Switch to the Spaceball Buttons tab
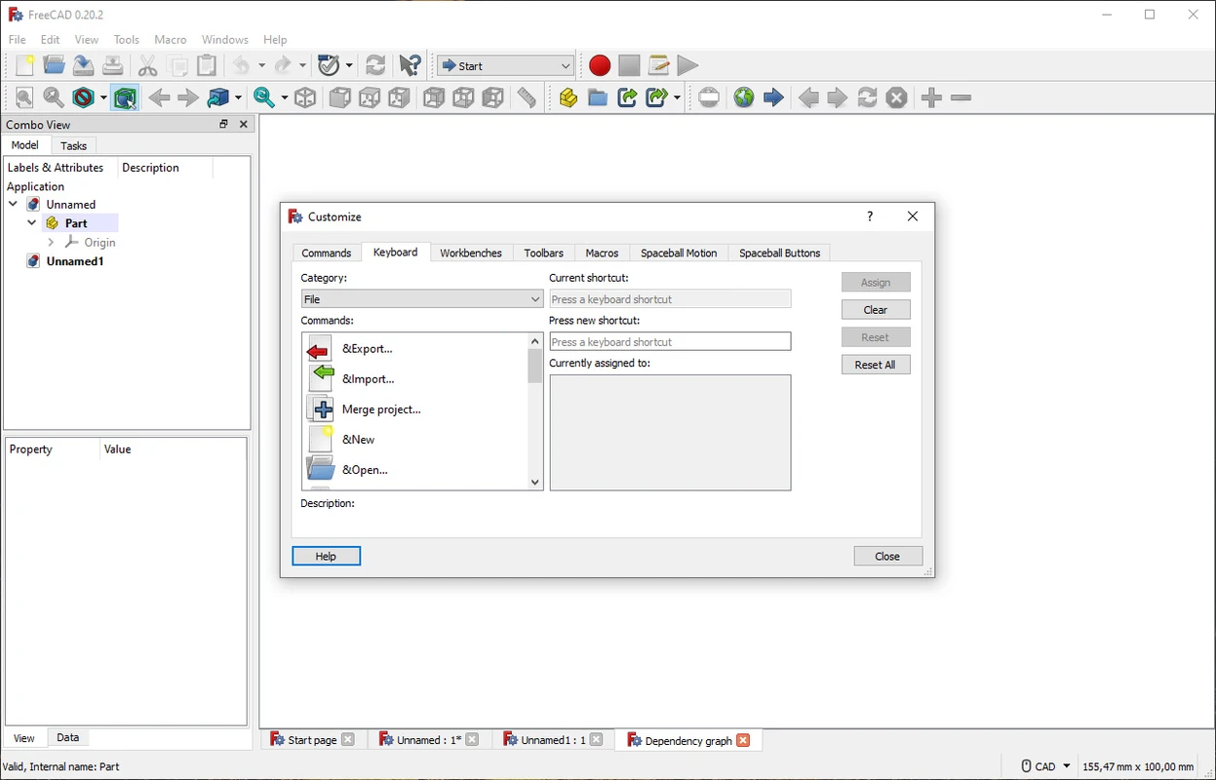Screen dimensions: 1216x780 [779, 253]
